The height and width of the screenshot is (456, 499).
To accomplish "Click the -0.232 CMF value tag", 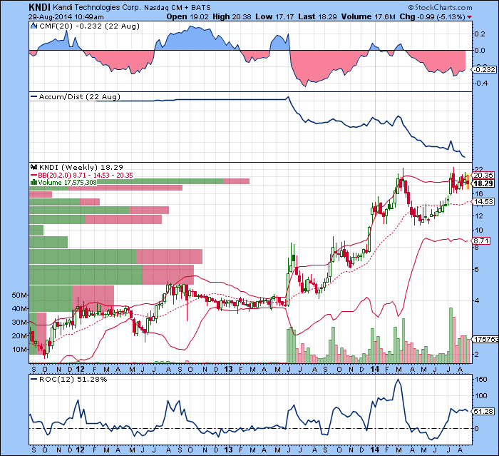I will [x=485, y=69].
